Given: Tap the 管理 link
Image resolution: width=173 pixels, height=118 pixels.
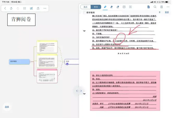Looking at the screenshot, I should tap(167, 12).
